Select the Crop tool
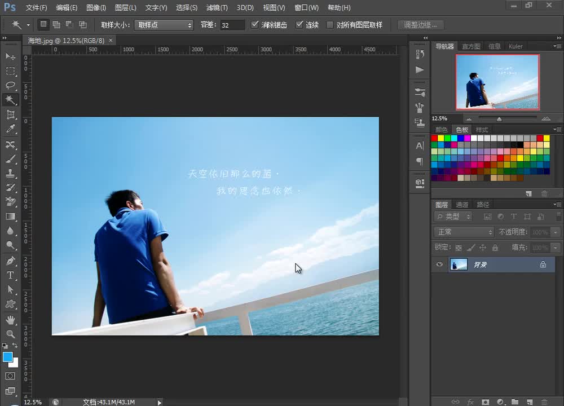The width and height of the screenshot is (564, 406). (x=11, y=114)
